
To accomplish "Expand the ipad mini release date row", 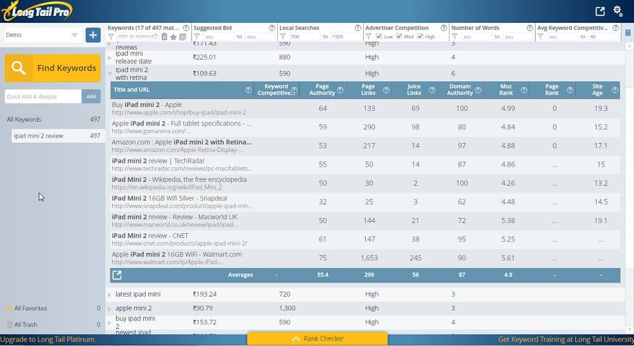I will pyautogui.click(x=110, y=58).
